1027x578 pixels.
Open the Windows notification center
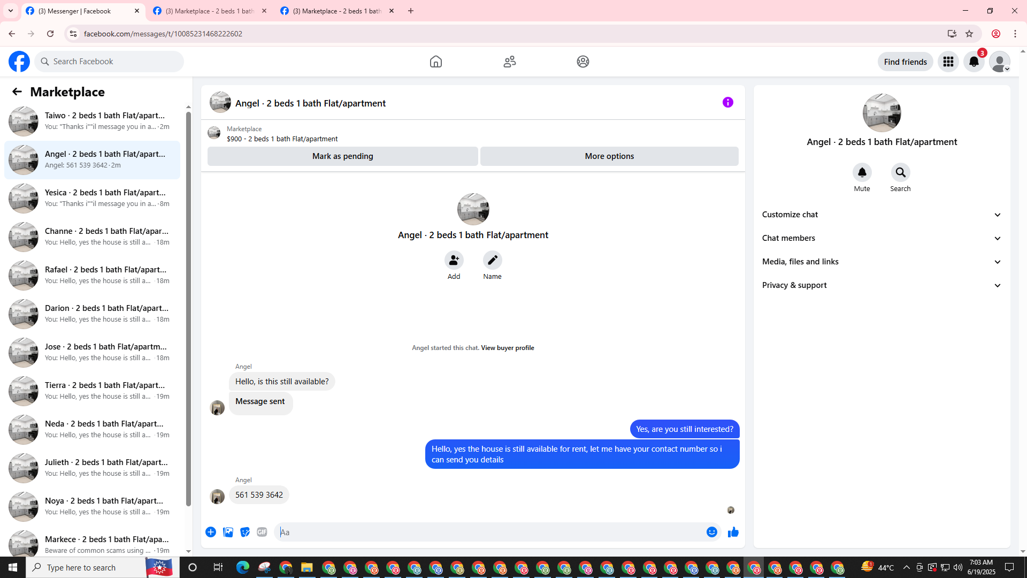(1010, 567)
